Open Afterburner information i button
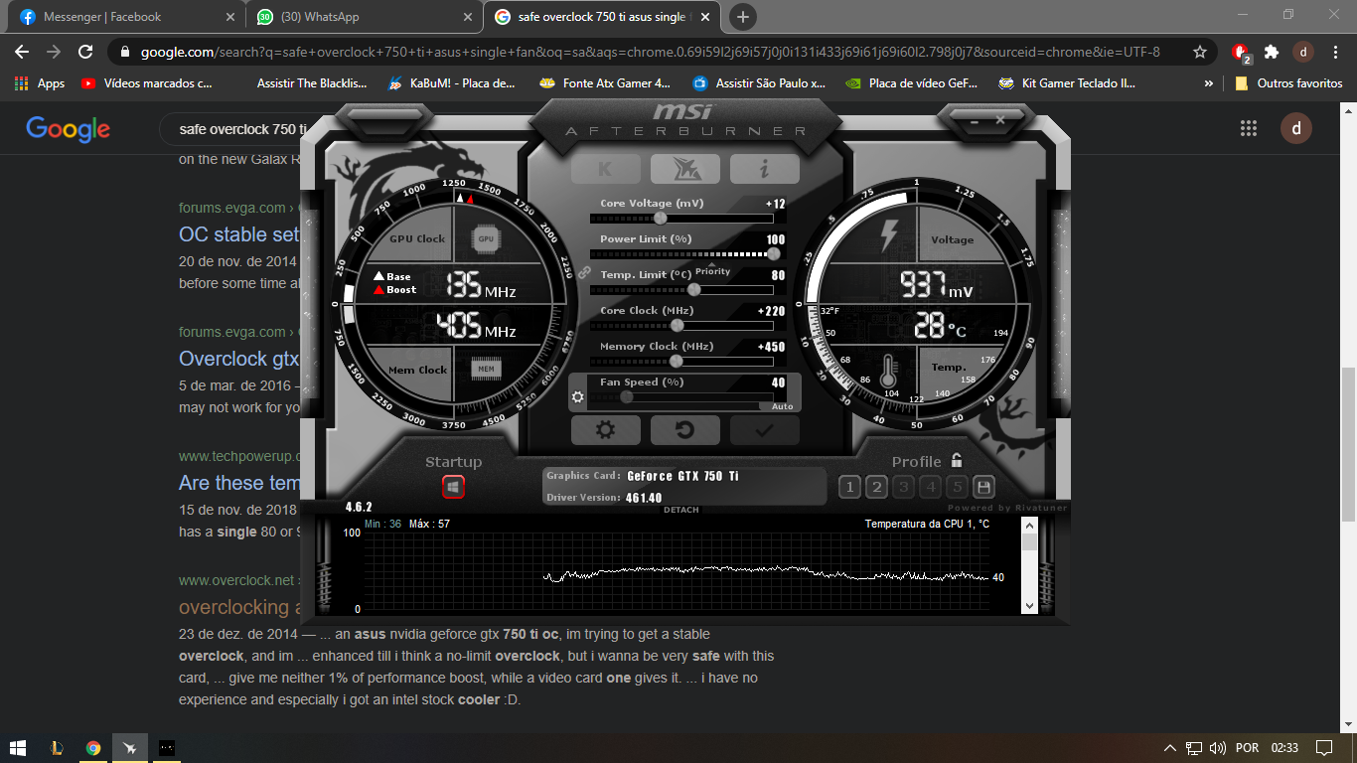This screenshot has height=763, width=1357. pos(764,169)
